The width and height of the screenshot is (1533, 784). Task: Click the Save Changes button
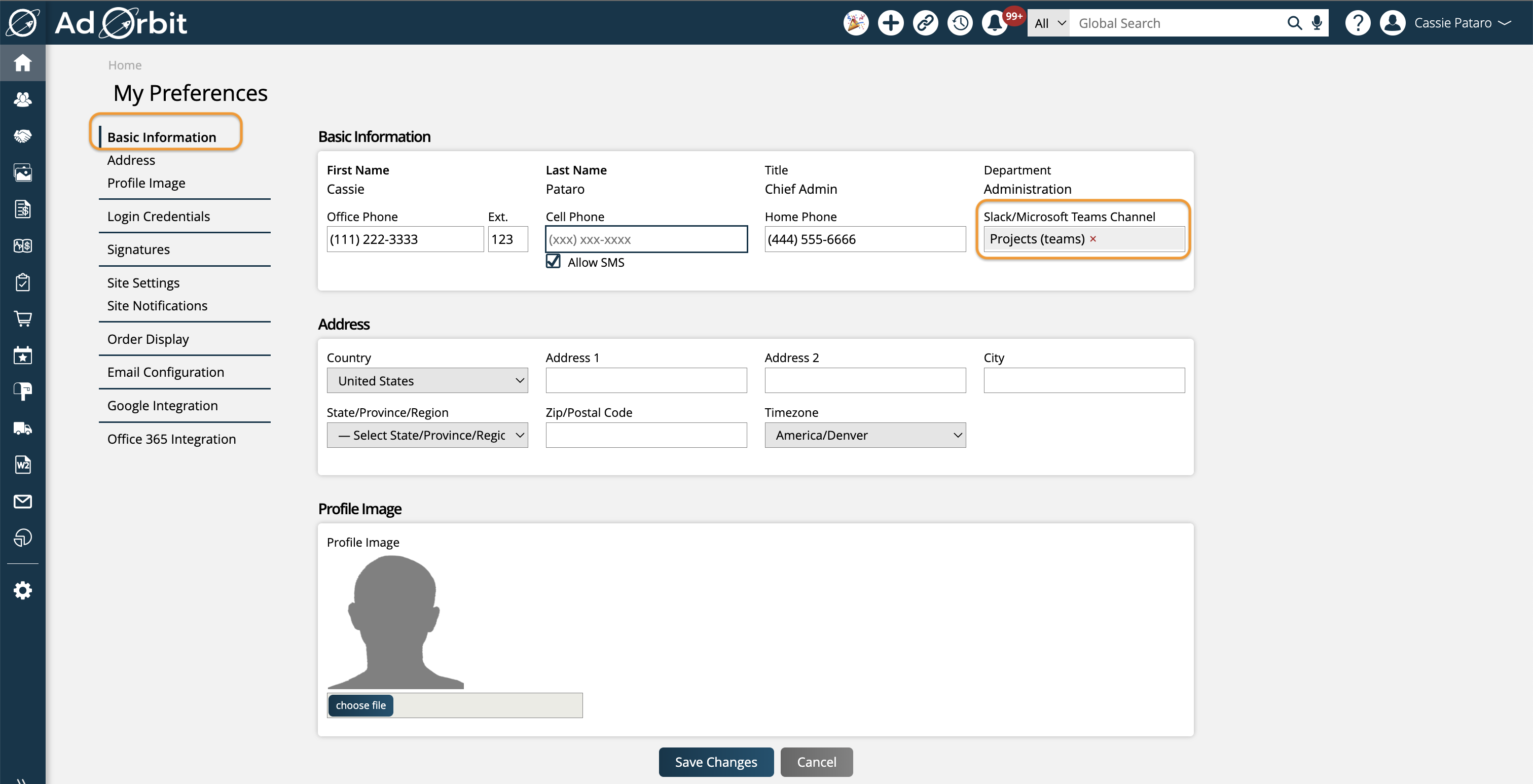click(715, 761)
